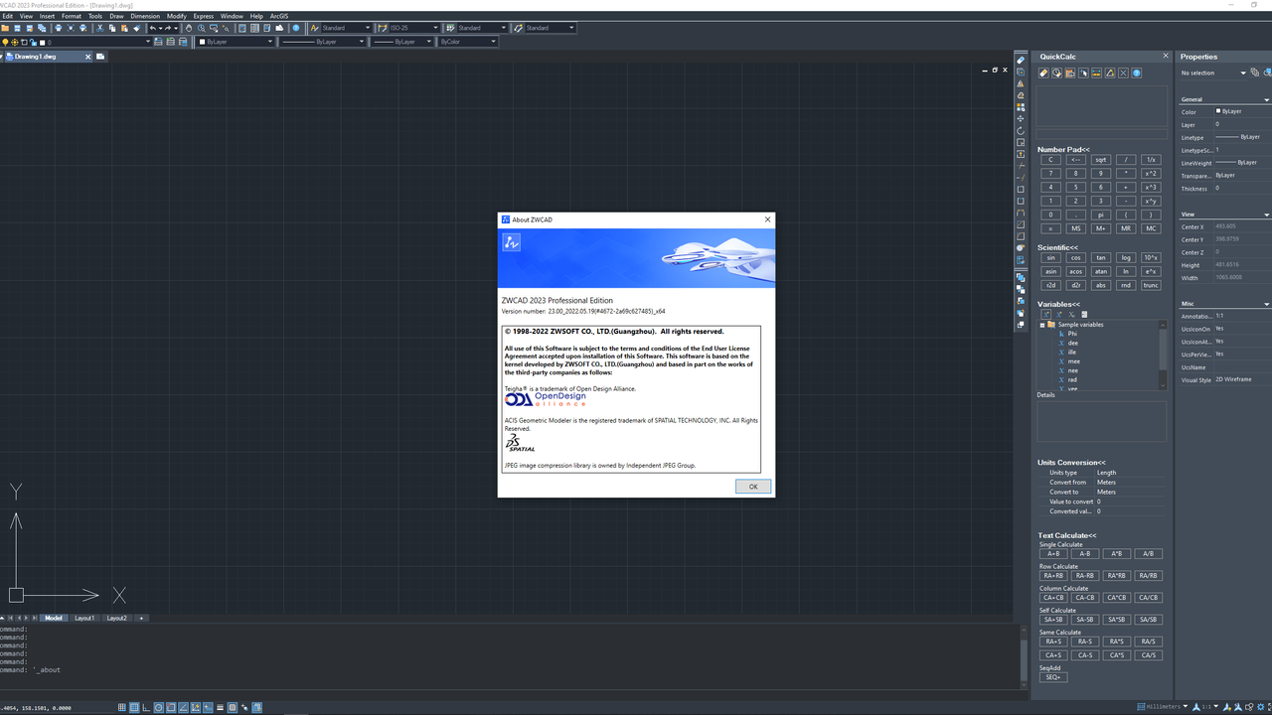Toggle layer on/off lightbulb icon

(5, 42)
